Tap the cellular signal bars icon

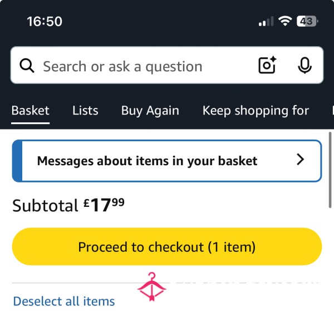click(266, 21)
